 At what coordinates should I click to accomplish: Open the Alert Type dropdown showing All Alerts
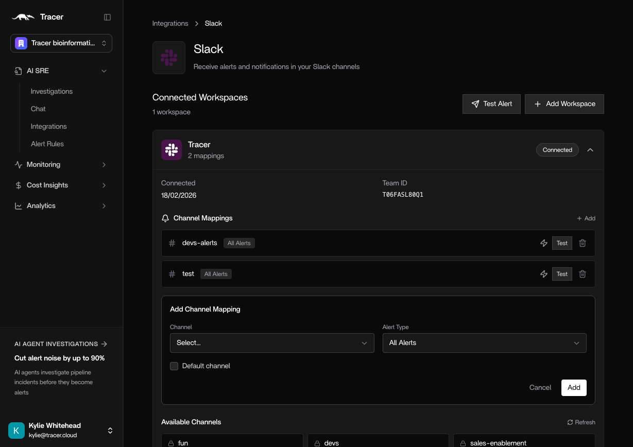484,343
